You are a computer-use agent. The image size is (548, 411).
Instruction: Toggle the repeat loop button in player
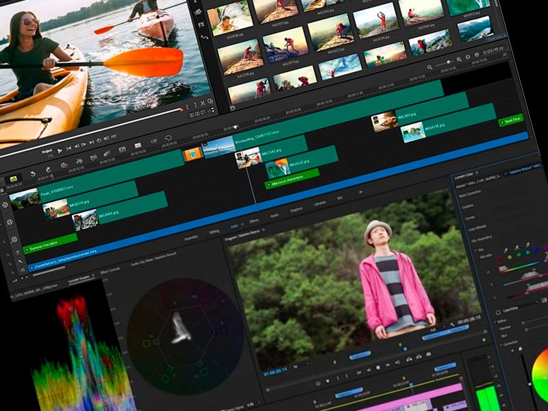pos(99,140)
